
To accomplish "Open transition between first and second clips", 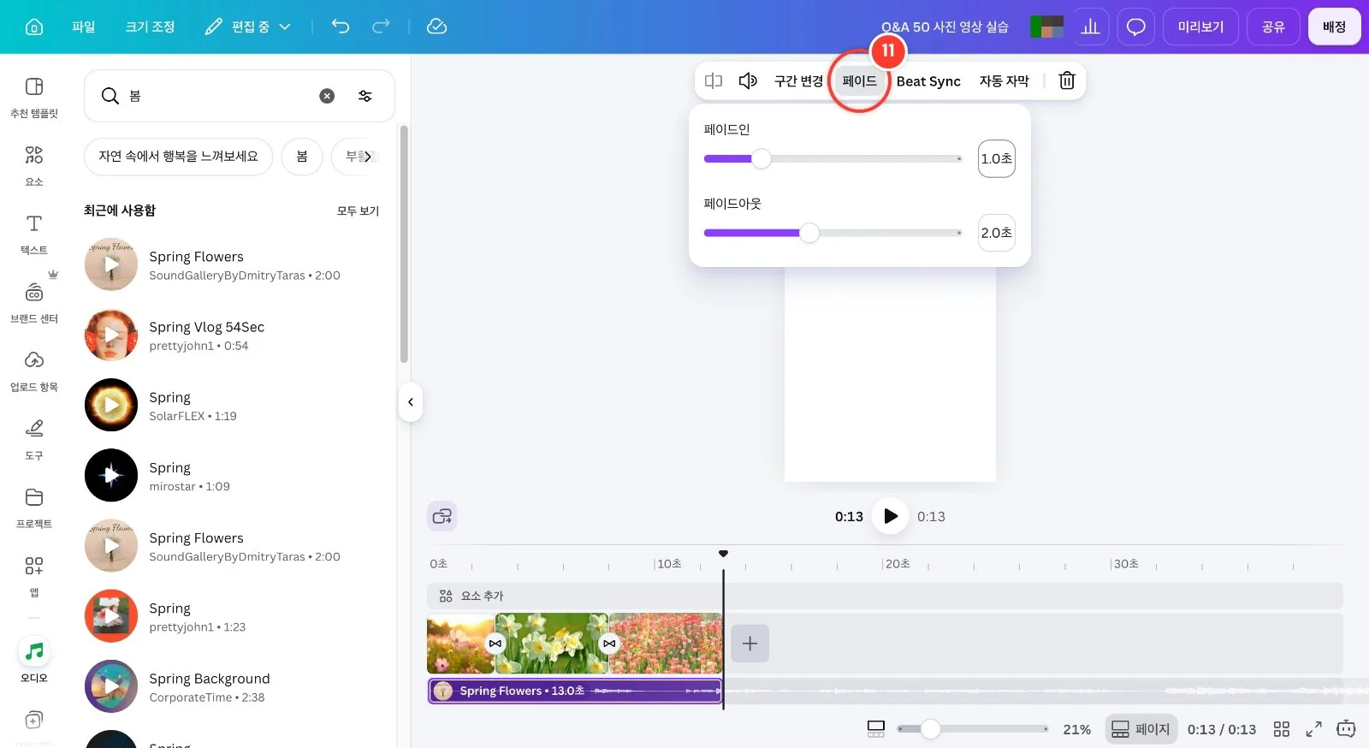I will [495, 644].
